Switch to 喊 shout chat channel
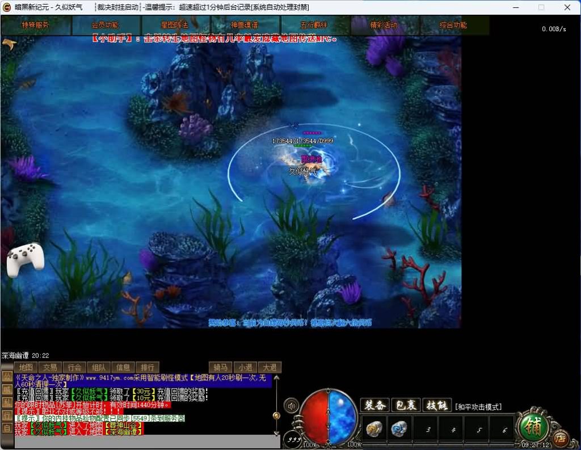 pyautogui.click(x=7, y=389)
